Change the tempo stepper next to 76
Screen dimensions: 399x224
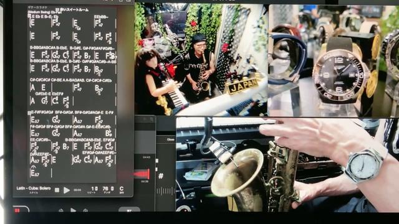(x=112, y=189)
